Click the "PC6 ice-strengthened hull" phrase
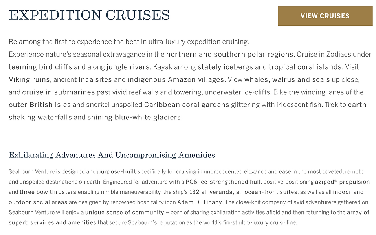Image resolution: width=376 pixels, height=235 pixels. coord(222,182)
